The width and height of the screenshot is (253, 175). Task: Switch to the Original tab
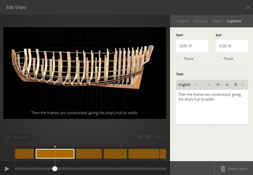pos(182,21)
